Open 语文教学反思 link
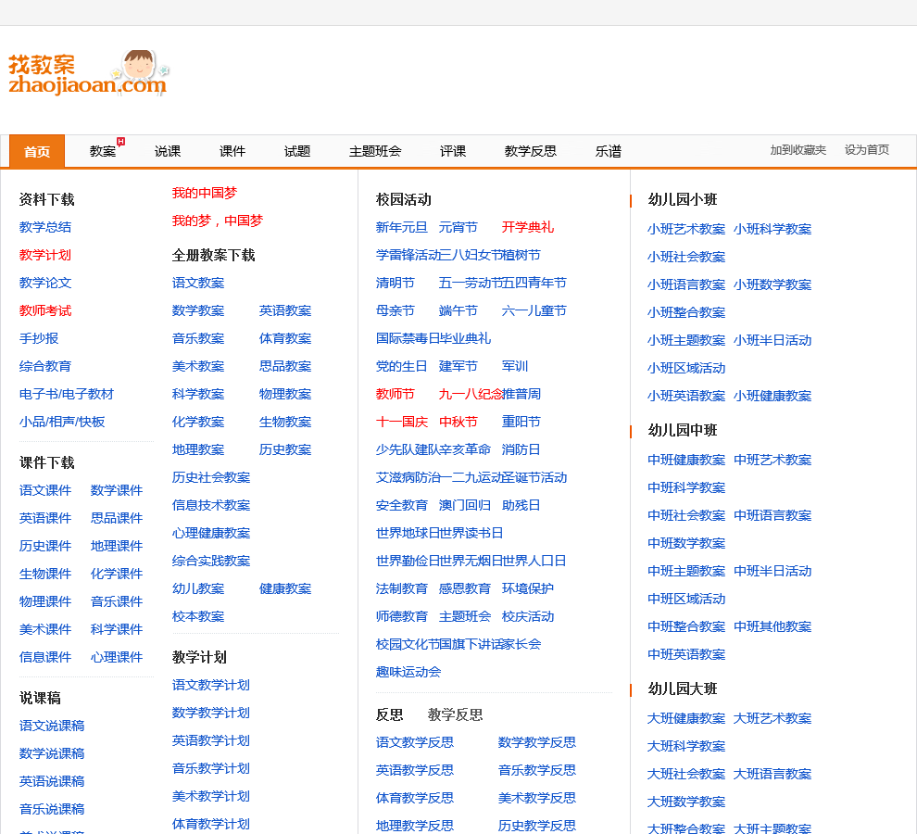Screen dimensions: 917x834 coord(415,742)
